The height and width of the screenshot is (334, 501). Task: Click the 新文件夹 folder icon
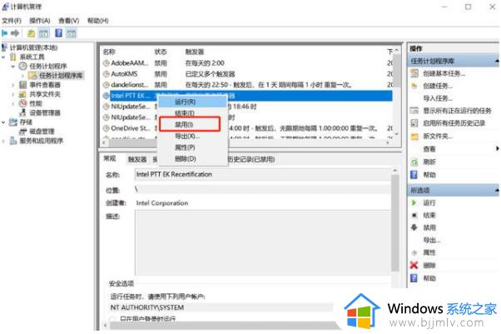click(414, 137)
